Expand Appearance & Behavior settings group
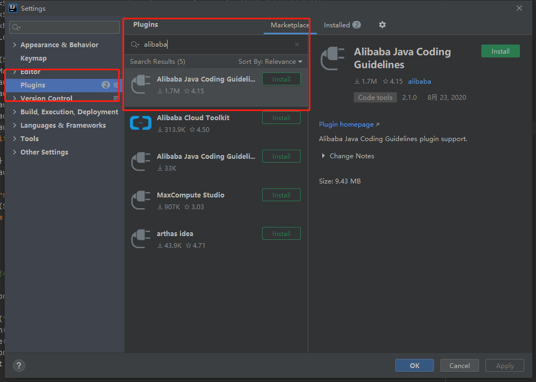 15,45
